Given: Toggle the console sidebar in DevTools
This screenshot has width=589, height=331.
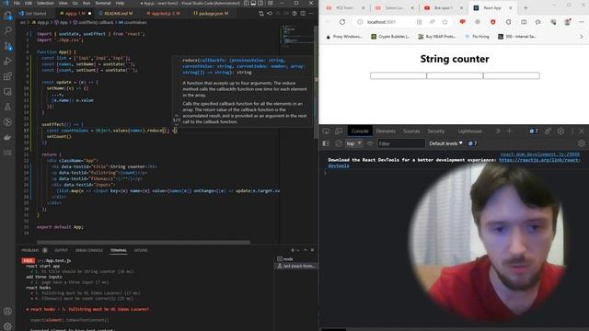Looking at the screenshot, I should tap(326, 143).
